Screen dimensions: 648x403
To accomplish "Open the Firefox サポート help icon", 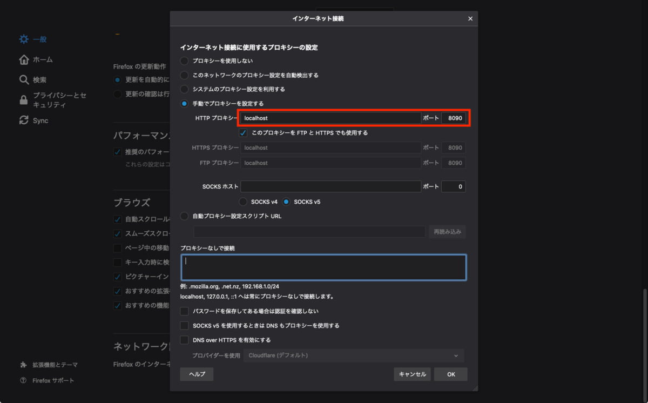I will 23,380.
